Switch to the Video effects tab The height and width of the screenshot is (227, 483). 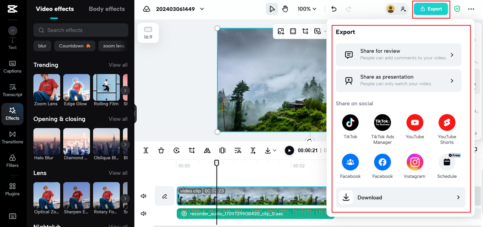(55, 9)
